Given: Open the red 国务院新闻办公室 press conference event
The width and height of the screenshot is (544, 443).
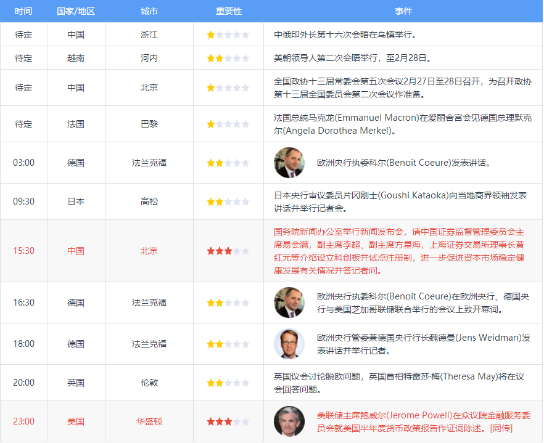Looking at the screenshot, I should (x=399, y=251).
